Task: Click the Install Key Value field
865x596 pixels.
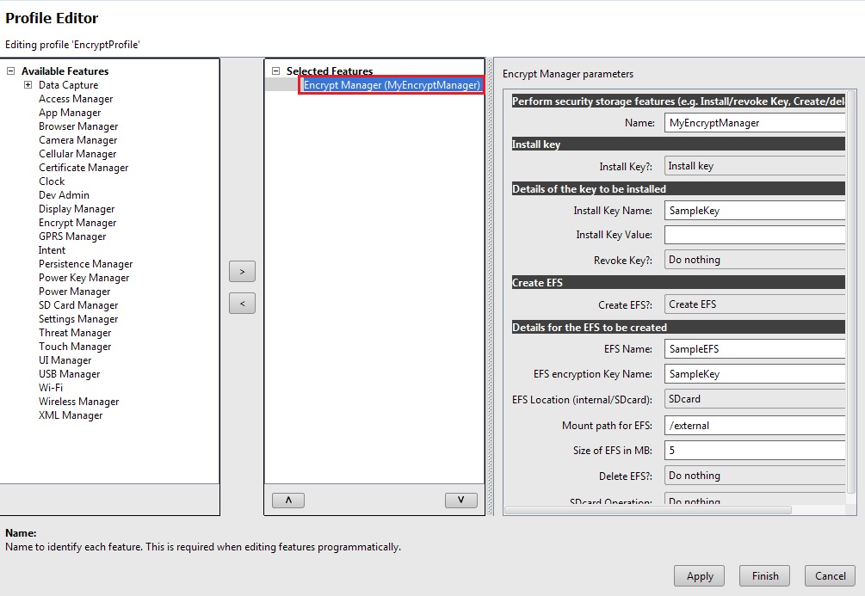Action: pyautogui.click(x=755, y=235)
